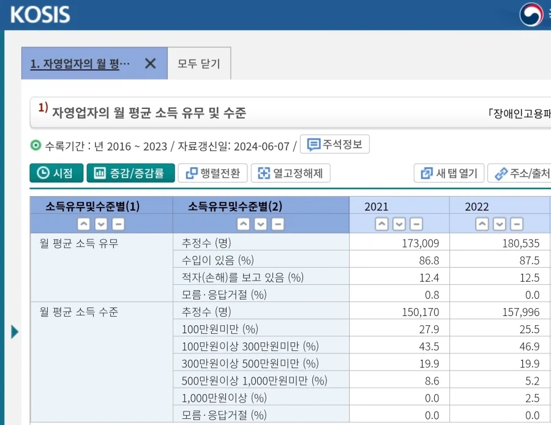Click 행렬전환 to swap rows and columns
Screen dimensions: 551x425
(213, 173)
